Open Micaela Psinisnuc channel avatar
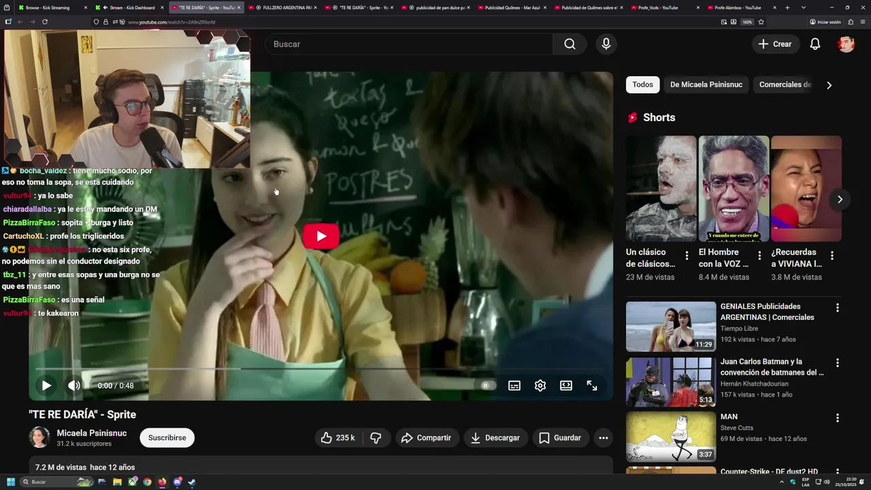The width and height of the screenshot is (871, 490). coord(39,438)
